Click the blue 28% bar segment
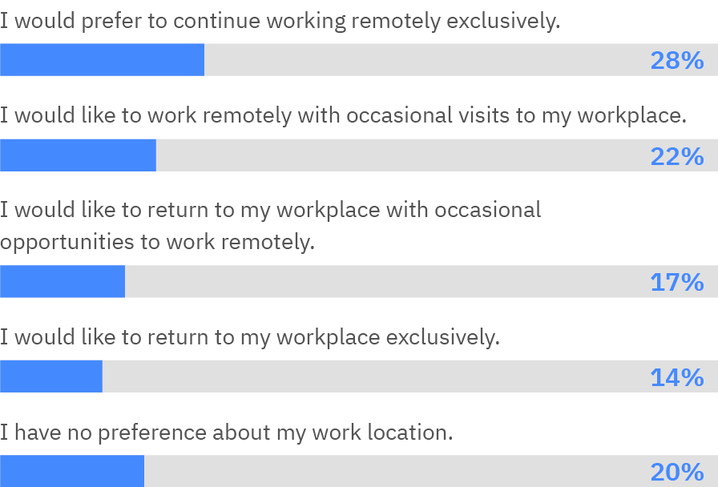This screenshot has width=718, height=487. [102, 60]
